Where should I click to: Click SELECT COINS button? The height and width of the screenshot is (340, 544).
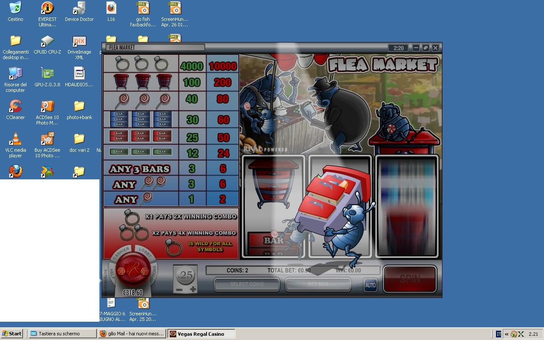pos(247,284)
